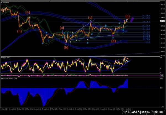Select the orange (a) wave label

pos(62,28)
